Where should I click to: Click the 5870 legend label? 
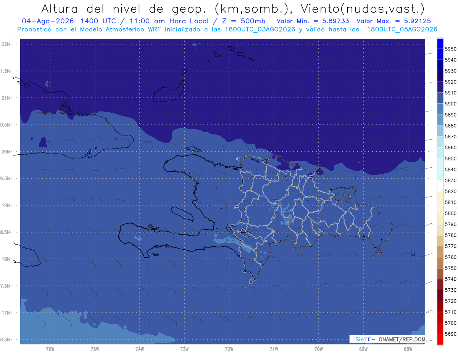(450, 136)
